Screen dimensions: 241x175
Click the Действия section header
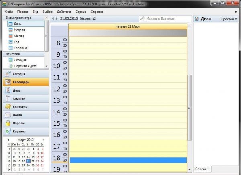pos(24,54)
